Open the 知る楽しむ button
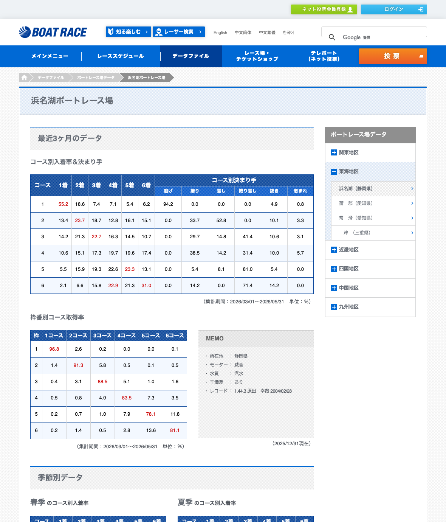This screenshot has width=446, height=522. (x=129, y=32)
